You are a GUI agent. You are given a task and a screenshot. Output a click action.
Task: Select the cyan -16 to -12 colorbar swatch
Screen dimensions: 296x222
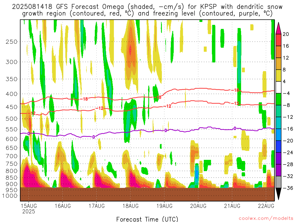pos(278,123)
